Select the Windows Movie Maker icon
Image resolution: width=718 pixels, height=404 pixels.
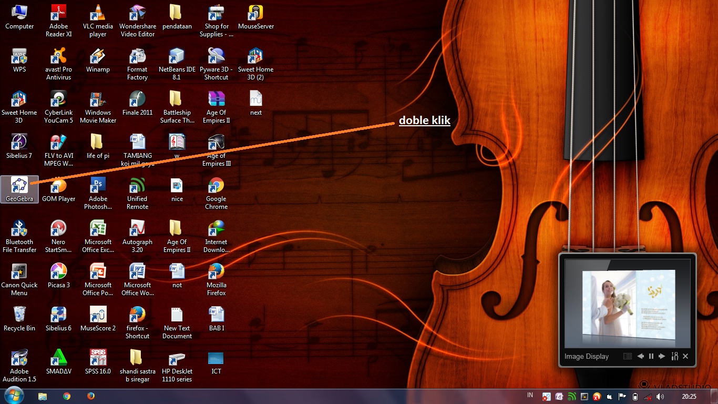pyautogui.click(x=98, y=107)
